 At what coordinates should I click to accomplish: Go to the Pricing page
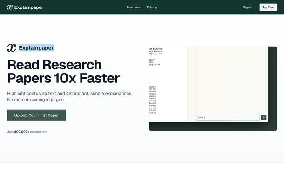152,7
